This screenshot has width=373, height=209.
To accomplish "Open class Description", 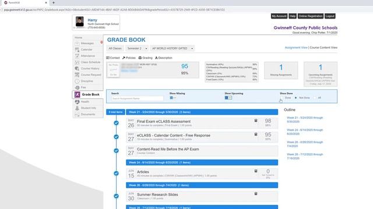I will [164, 58].
